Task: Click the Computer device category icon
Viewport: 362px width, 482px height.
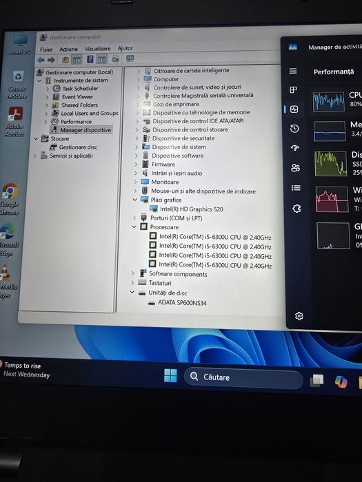Action: point(148,79)
